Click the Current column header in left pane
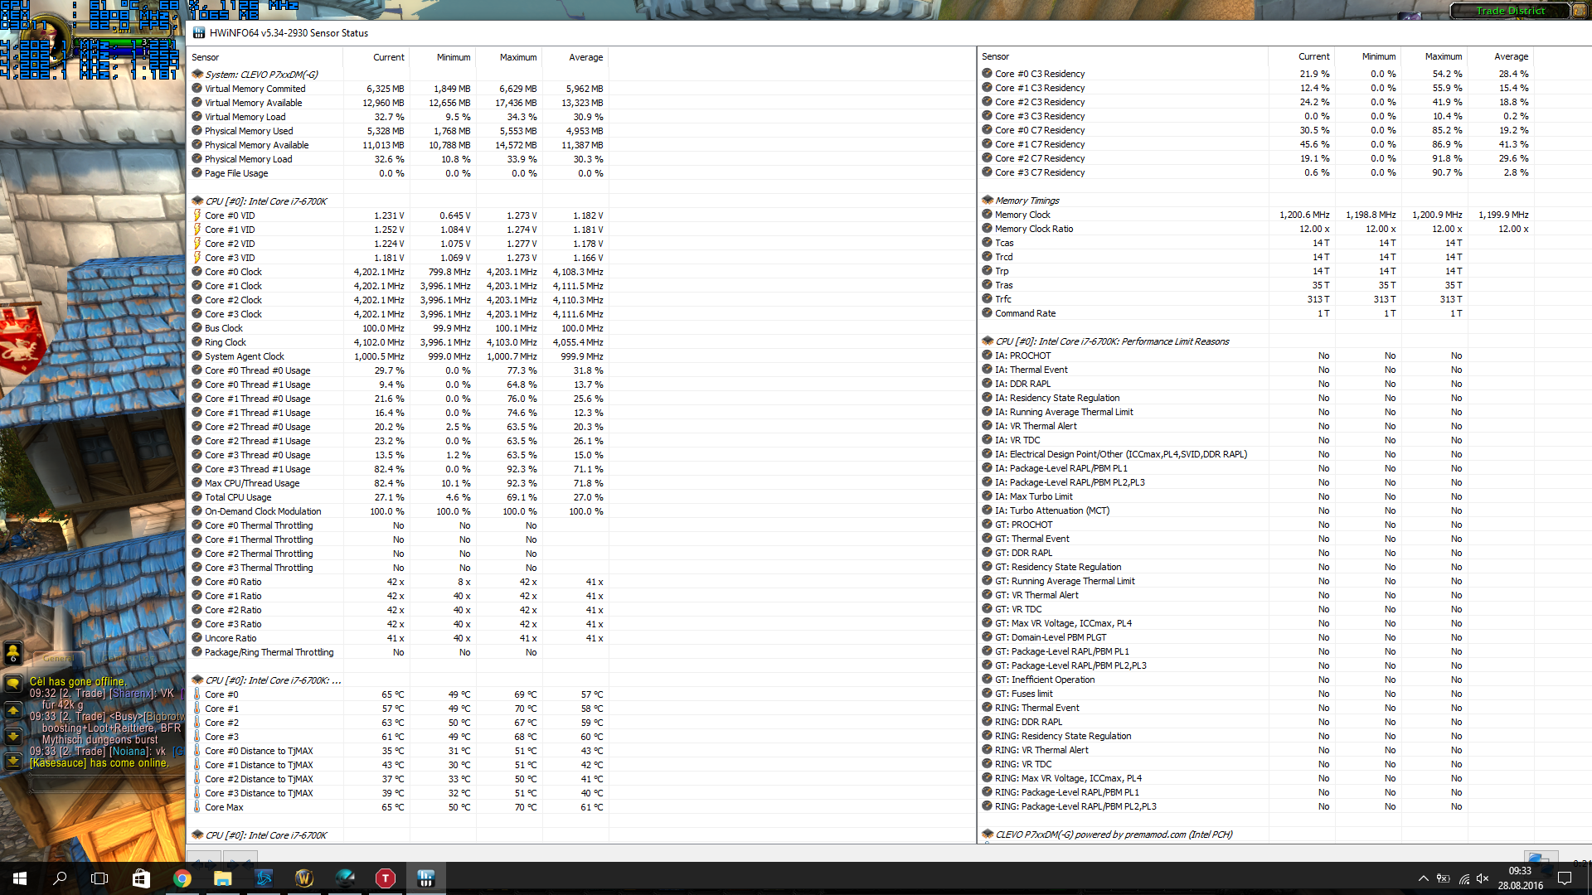The height and width of the screenshot is (895, 1592). 376,57
